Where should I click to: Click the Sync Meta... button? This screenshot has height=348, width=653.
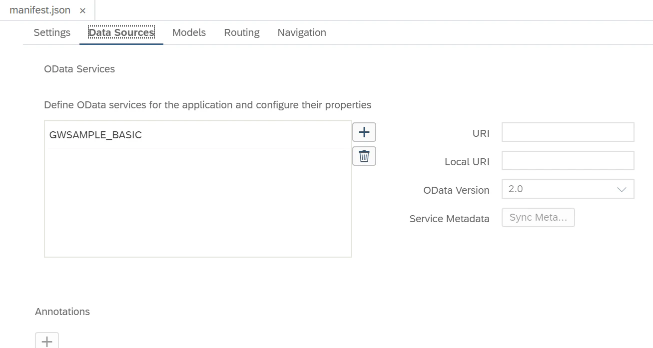pyautogui.click(x=538, y=218)
